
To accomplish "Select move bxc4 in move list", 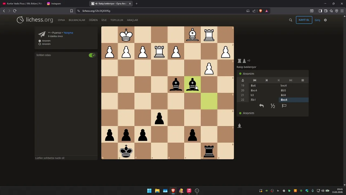I will pos(294,86).
